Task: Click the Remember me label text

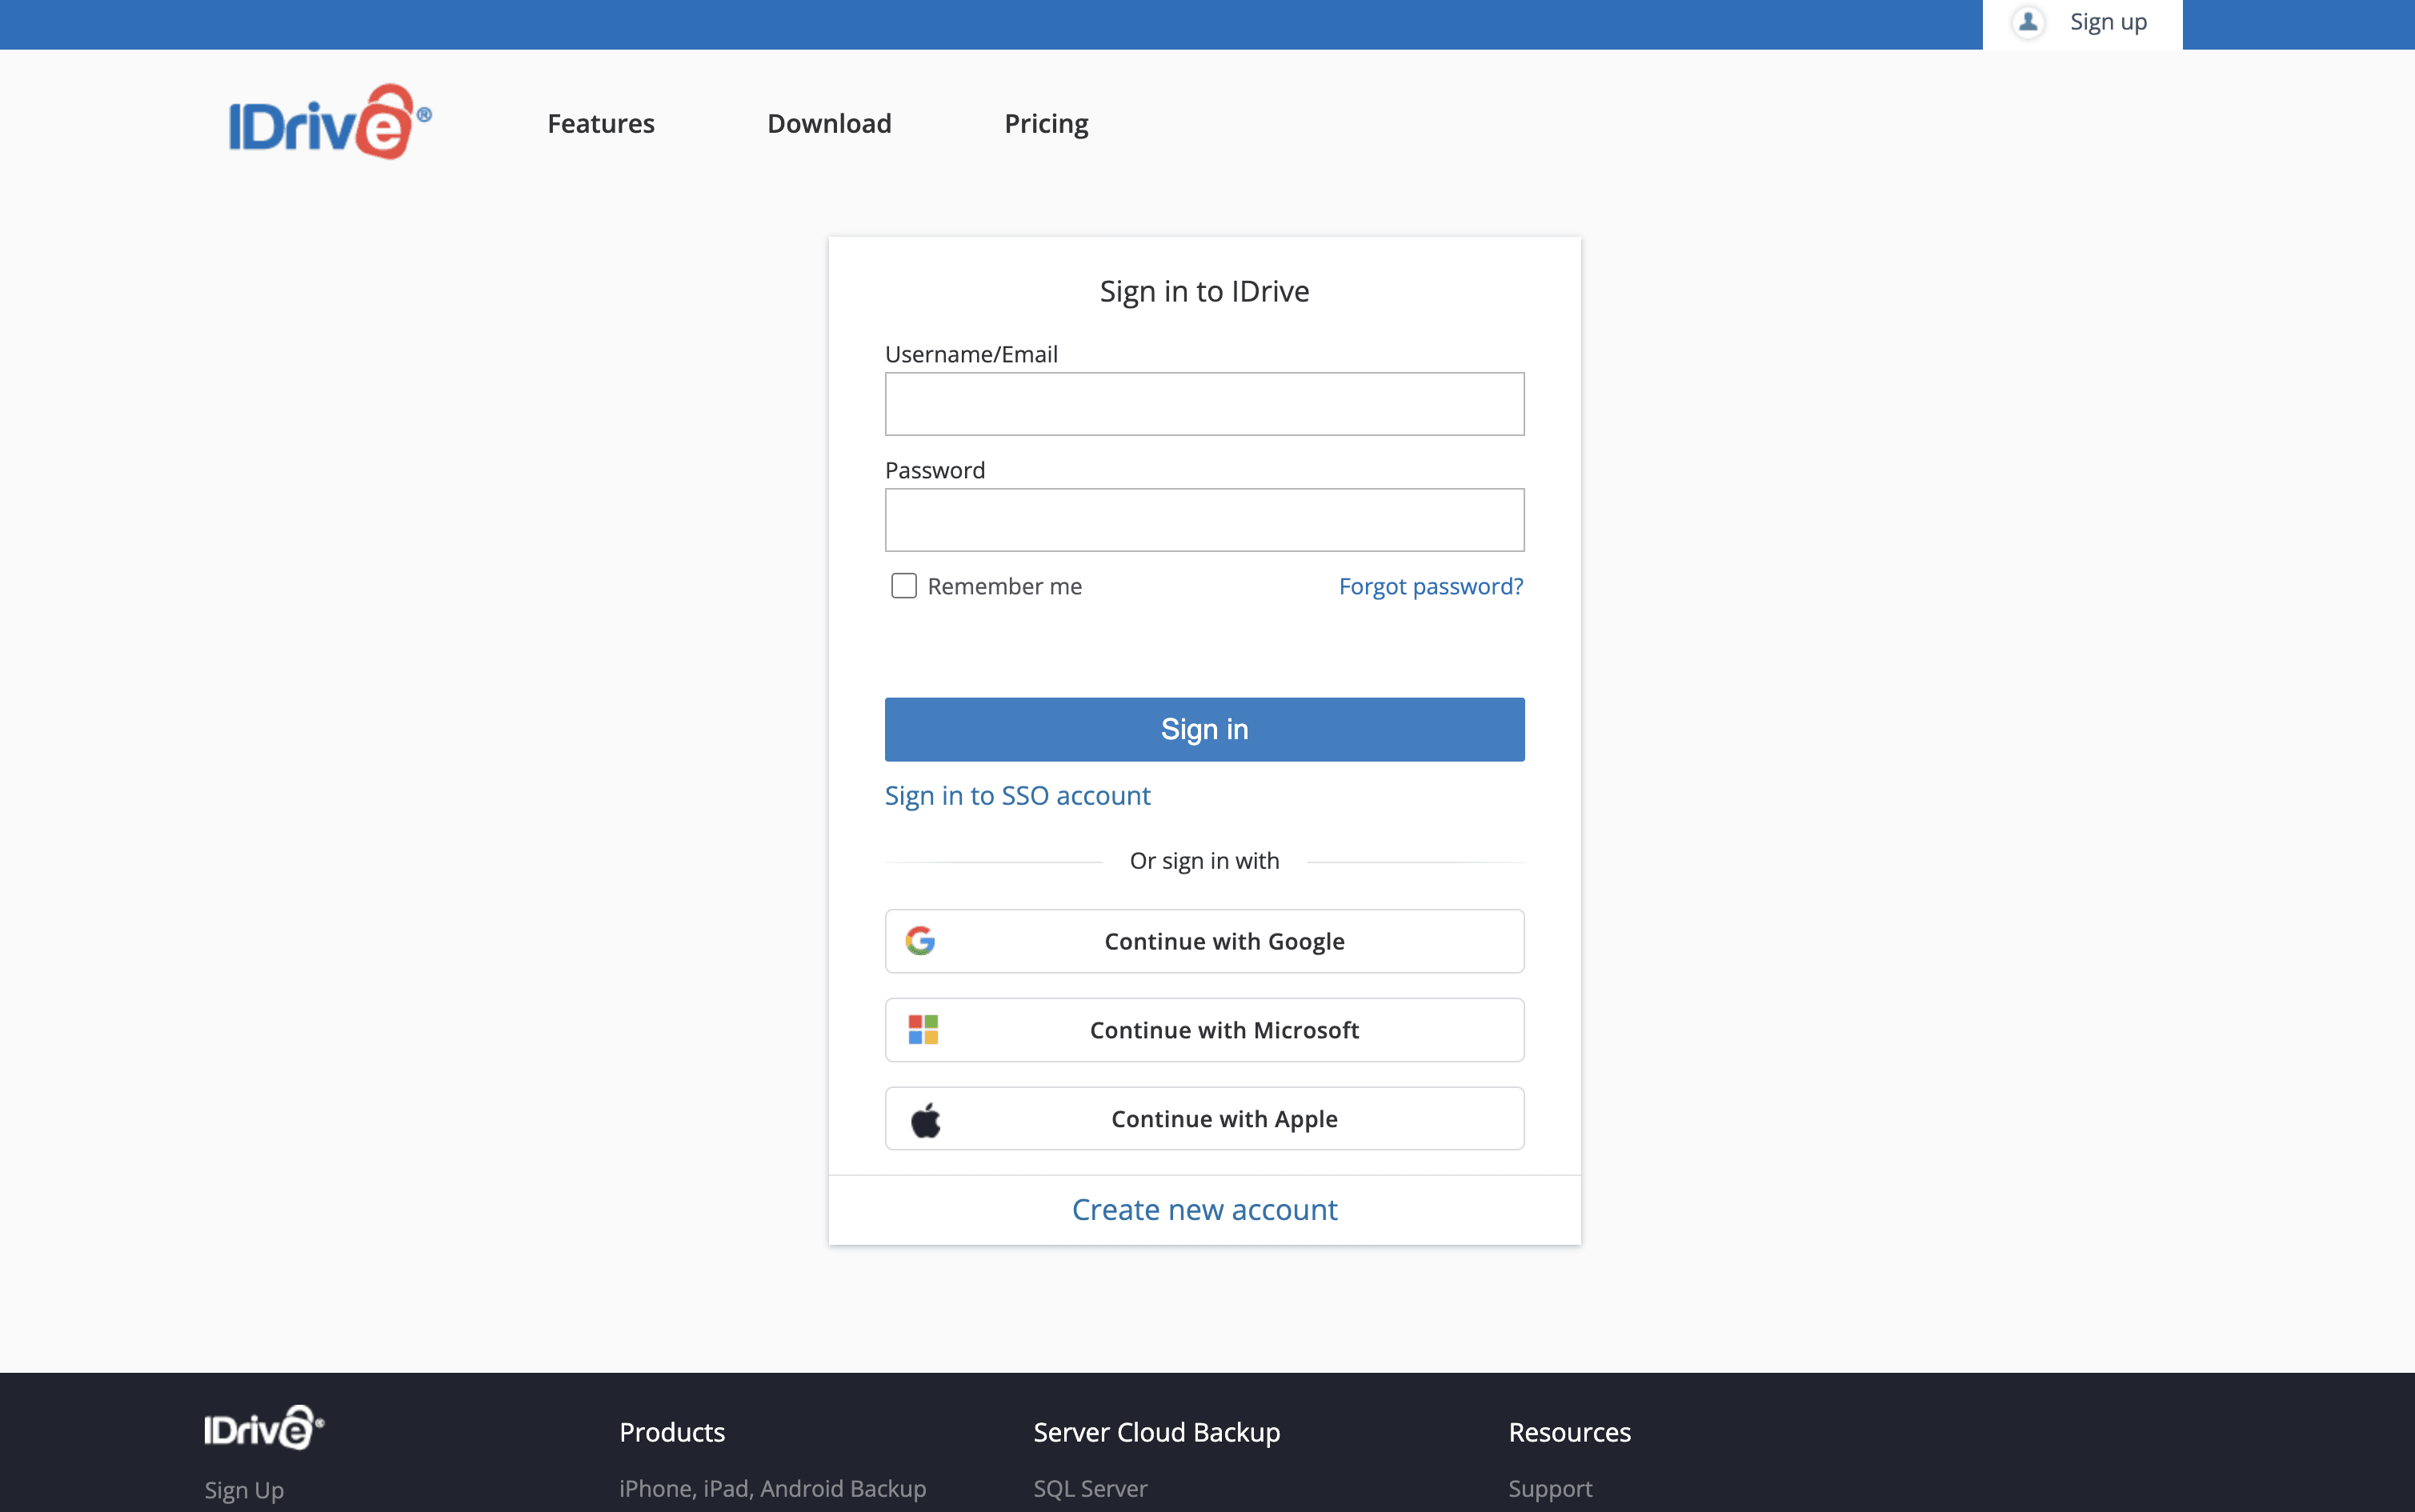Action: tap(1004, 586)
